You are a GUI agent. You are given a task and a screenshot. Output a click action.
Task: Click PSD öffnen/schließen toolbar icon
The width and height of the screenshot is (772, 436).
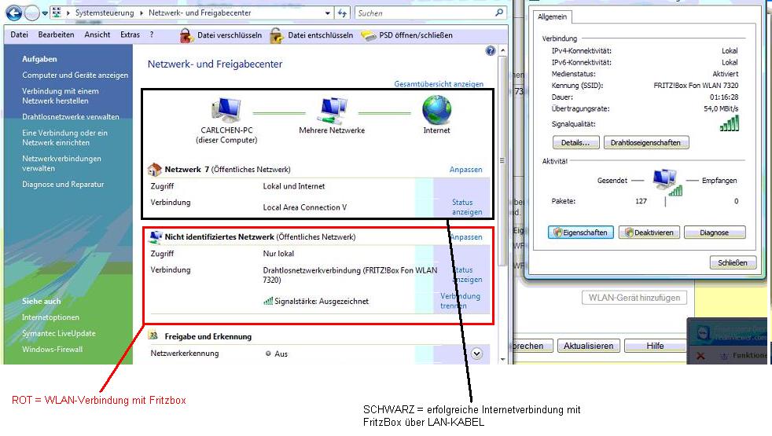click(369, 35)
